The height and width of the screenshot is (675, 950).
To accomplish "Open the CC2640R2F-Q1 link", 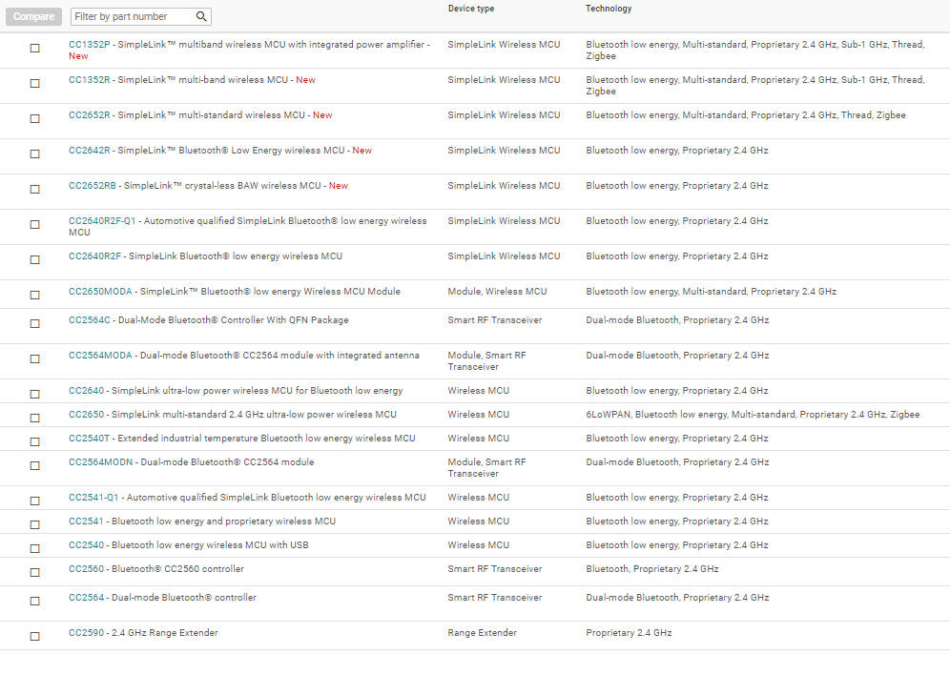I will pos(102,220).
